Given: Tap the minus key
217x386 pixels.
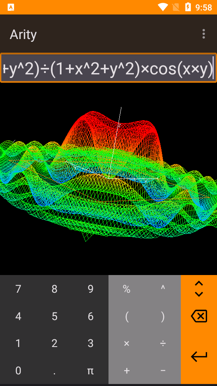Looking at the screenshot, I should click(x=163, y=370).
